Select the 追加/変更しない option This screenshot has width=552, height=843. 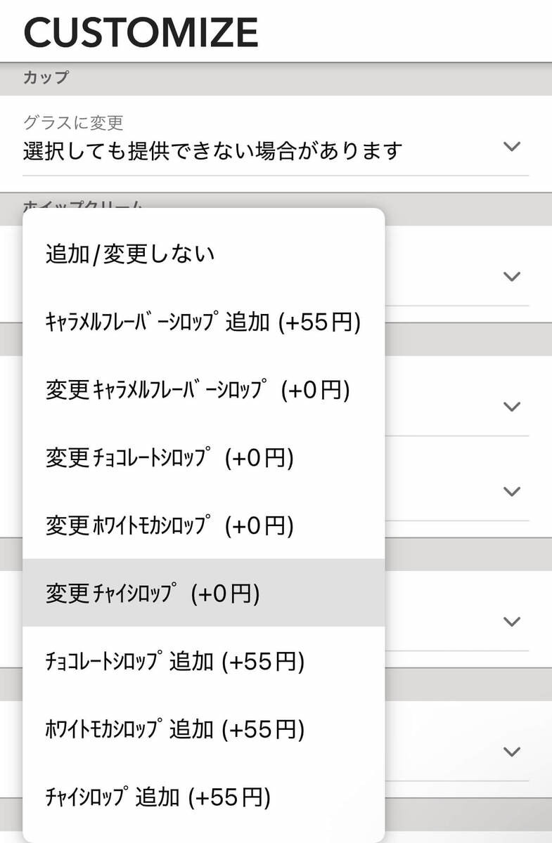tap(130, 254)
